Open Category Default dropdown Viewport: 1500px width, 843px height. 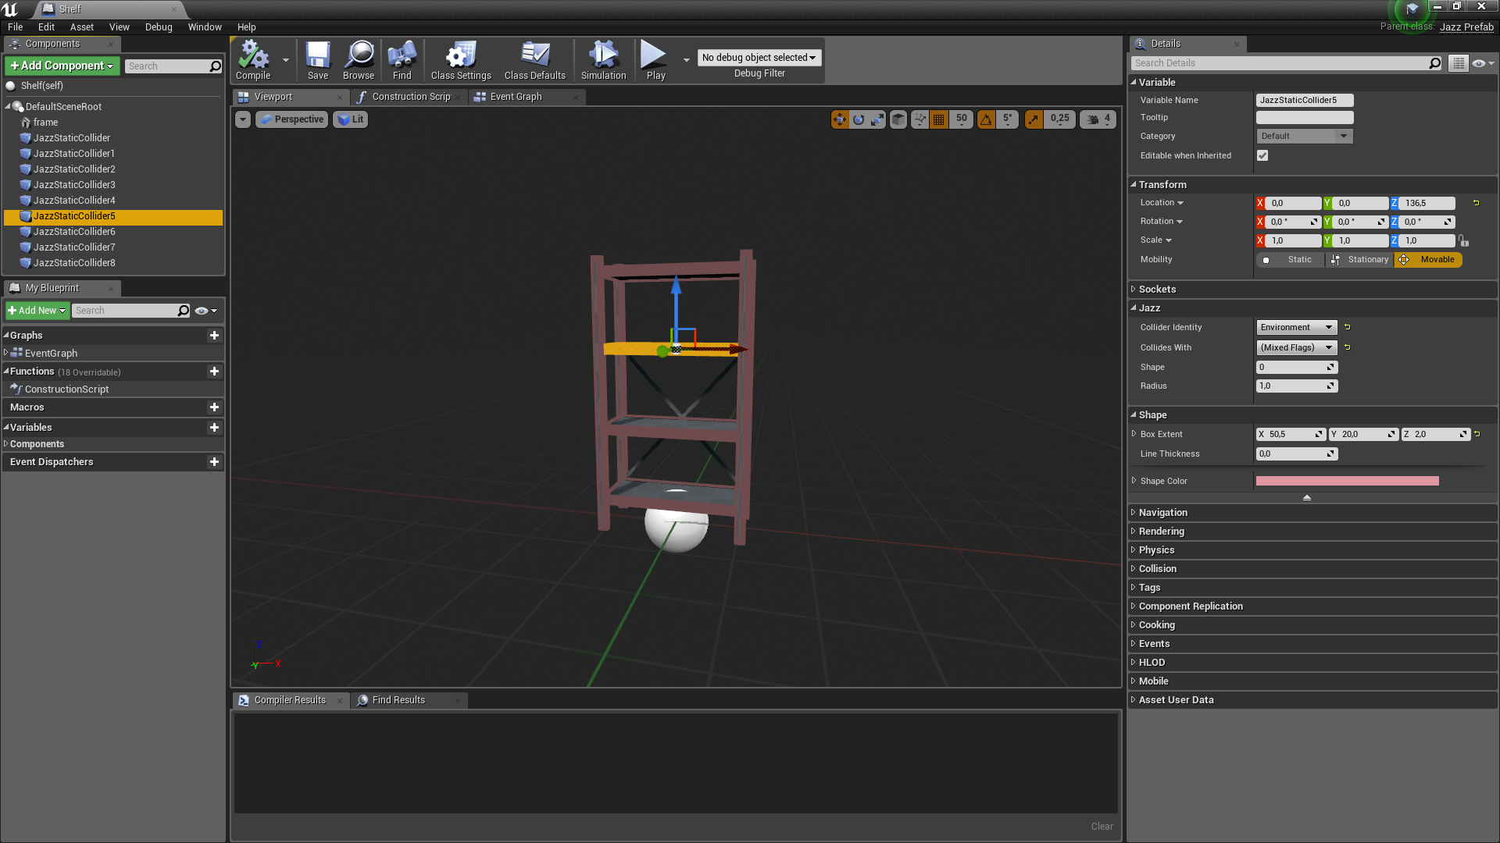tap(1304, 136)
